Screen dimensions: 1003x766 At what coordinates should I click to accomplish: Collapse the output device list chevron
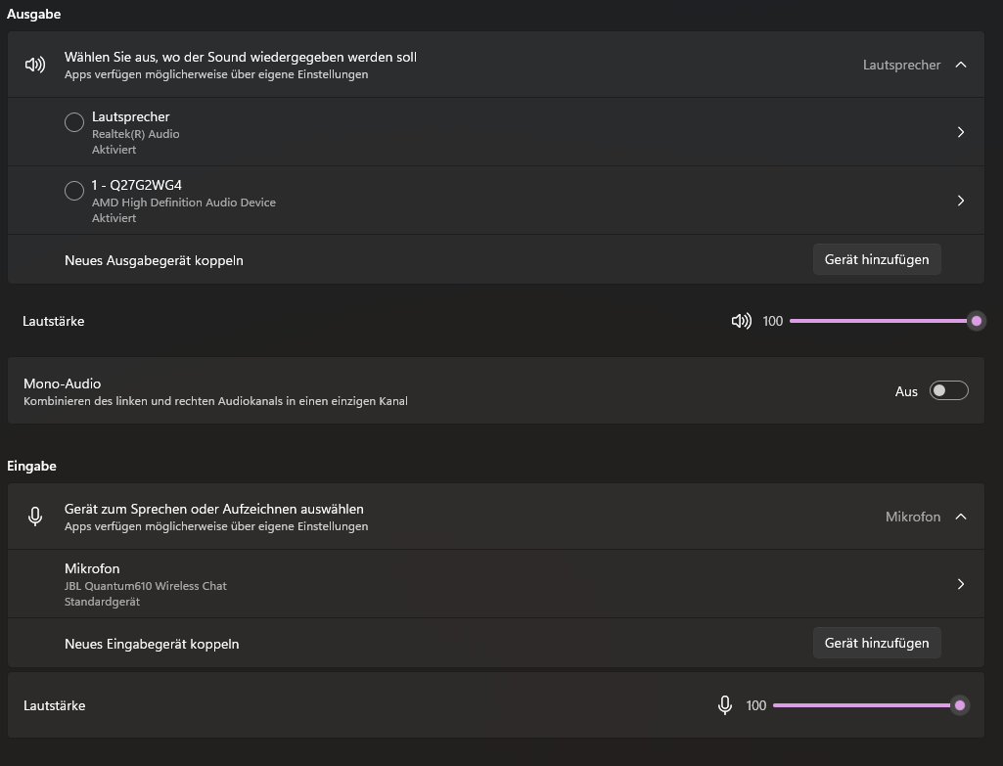[x=960, y=65]
